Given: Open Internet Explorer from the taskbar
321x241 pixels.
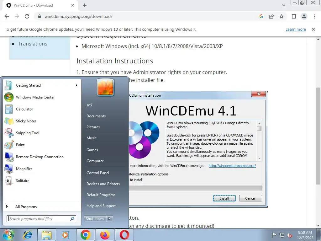Looking at the screenshot, I should (x=28, y=235).
